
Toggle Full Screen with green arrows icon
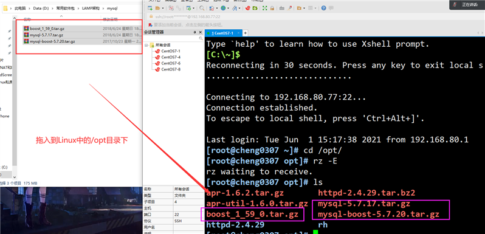point(264,8)
